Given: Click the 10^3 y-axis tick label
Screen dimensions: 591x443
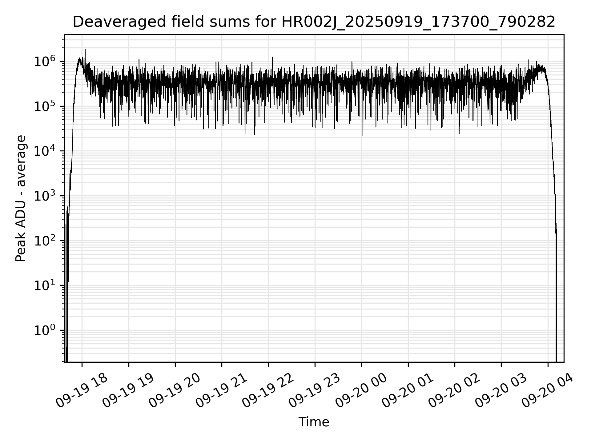Looking at the screenshot, I should pos(45,196).
